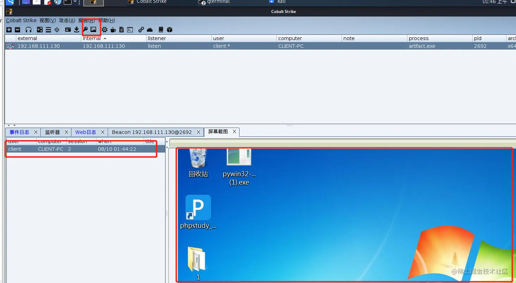Sort sessions by computer column header
Viewport: 516px width, 283px height.
309,38
